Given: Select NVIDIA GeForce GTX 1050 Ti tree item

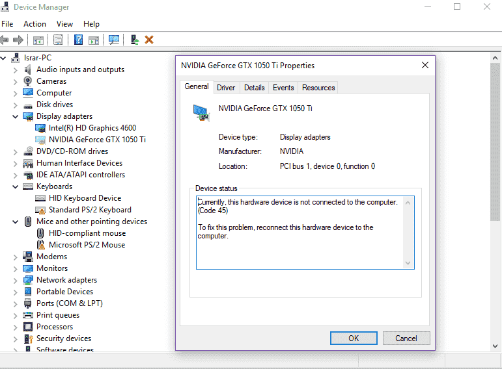Looking at the screenshot, I should pyautogui.click(x=97, y=140).
